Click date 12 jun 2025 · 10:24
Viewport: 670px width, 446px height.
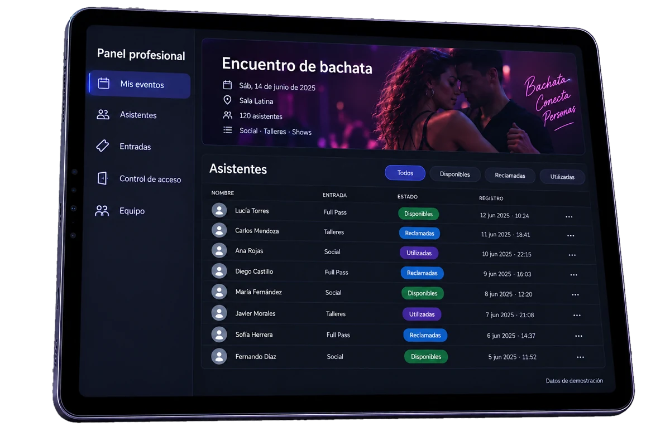coord(505,215)
